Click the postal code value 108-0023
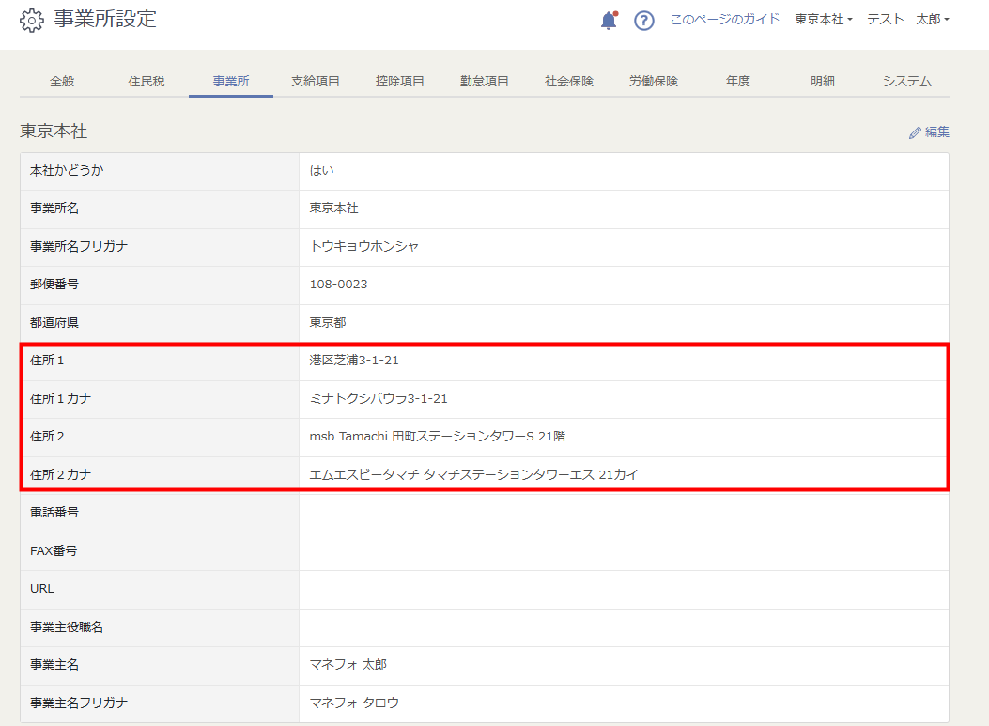 (338, 285)
